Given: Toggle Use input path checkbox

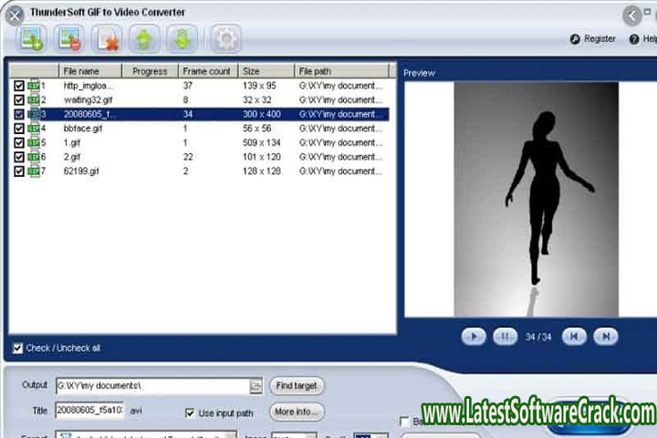Looking at the screenshot, I should [190, 412].
